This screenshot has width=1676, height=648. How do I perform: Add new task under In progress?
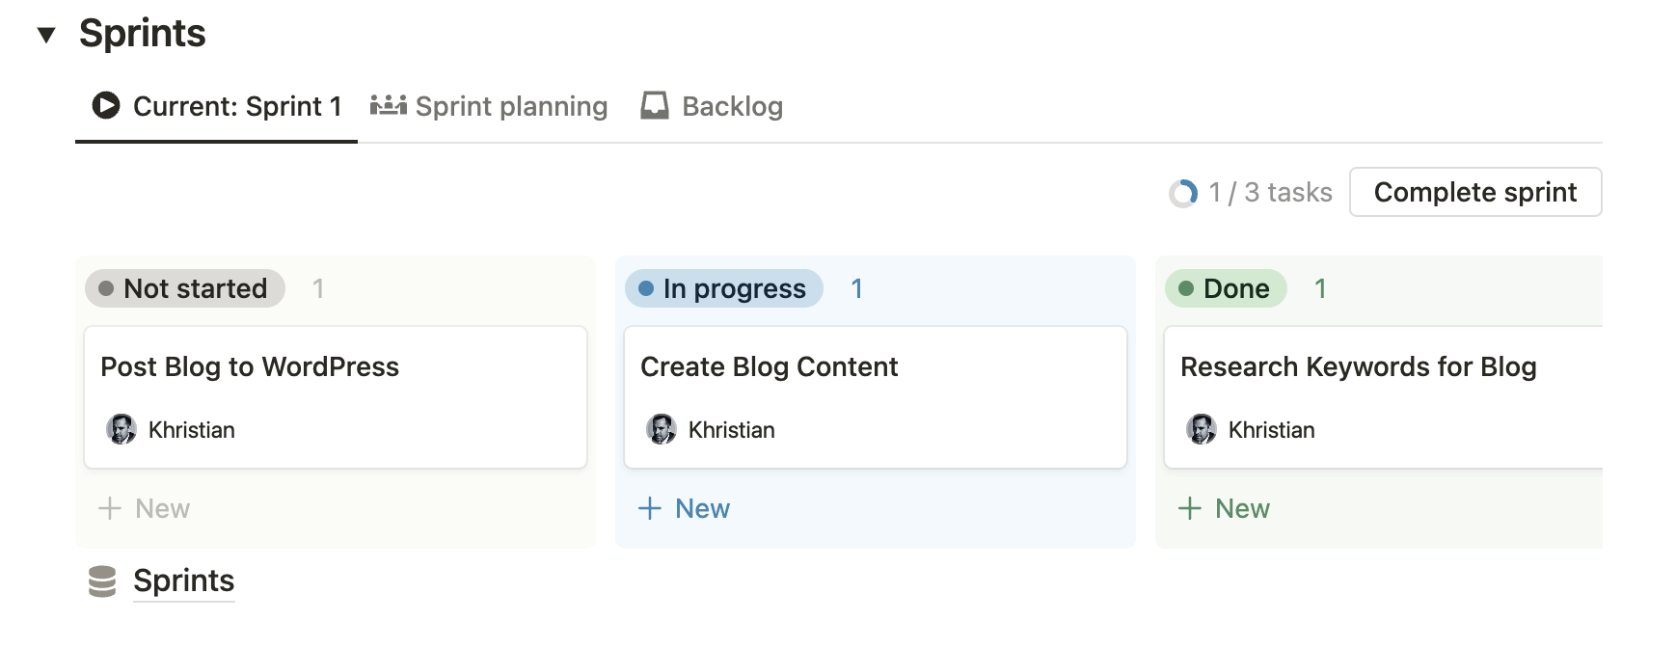pyautogui.click(x=685, y=508)
